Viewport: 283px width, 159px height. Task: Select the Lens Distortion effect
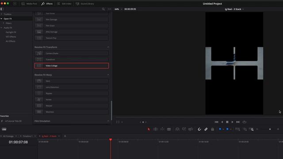(72, 87)
